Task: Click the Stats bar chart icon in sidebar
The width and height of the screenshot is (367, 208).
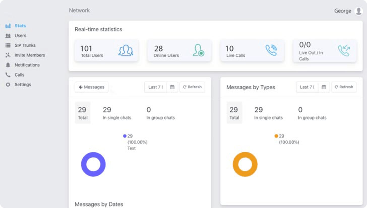Action: tap(8, 26)
